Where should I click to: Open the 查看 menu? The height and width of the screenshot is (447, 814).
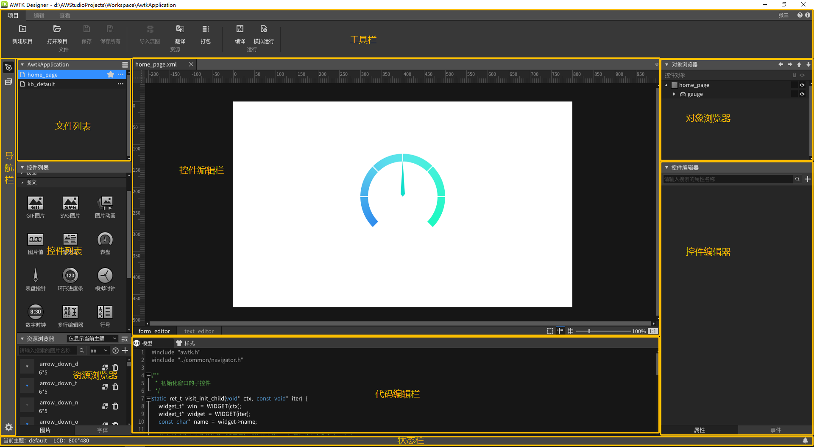[64, 15]
